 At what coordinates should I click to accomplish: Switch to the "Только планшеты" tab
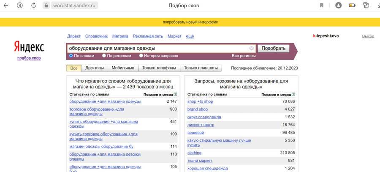pos(201,68)
